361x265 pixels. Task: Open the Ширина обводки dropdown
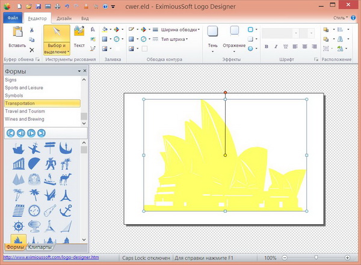click(x=175, y=29)
